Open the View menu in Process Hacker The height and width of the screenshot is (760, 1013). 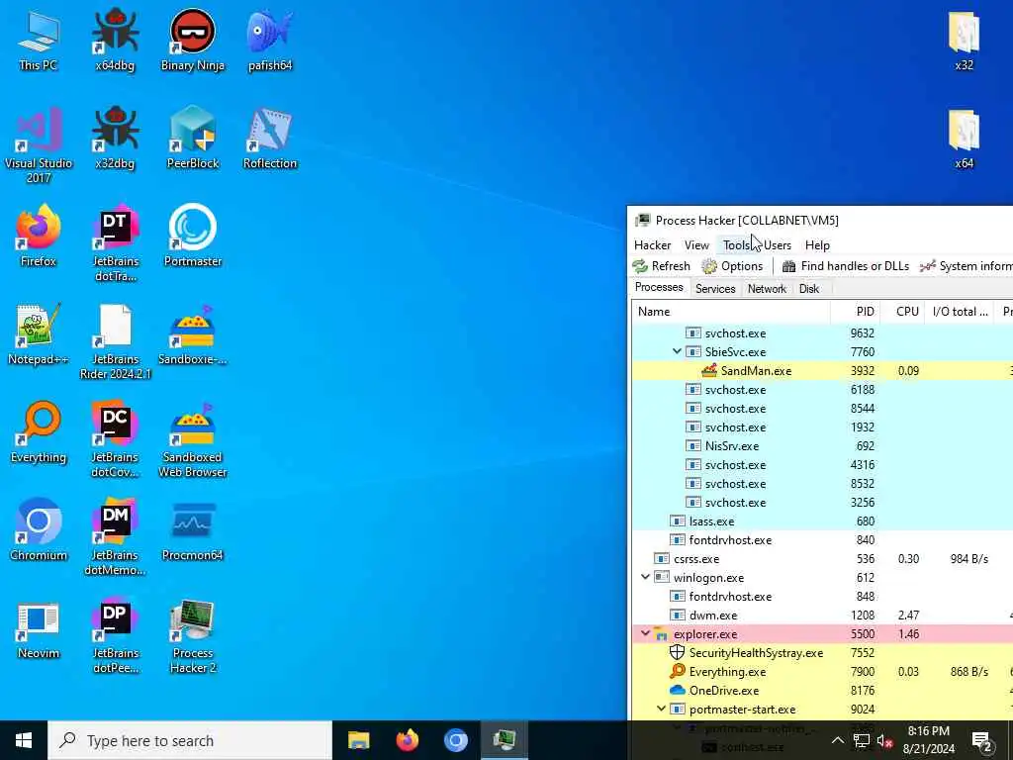(x=696, y=245)
